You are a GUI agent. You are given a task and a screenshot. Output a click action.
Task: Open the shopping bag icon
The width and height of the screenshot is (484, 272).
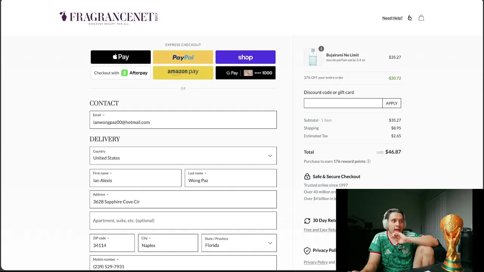[421, 18]
